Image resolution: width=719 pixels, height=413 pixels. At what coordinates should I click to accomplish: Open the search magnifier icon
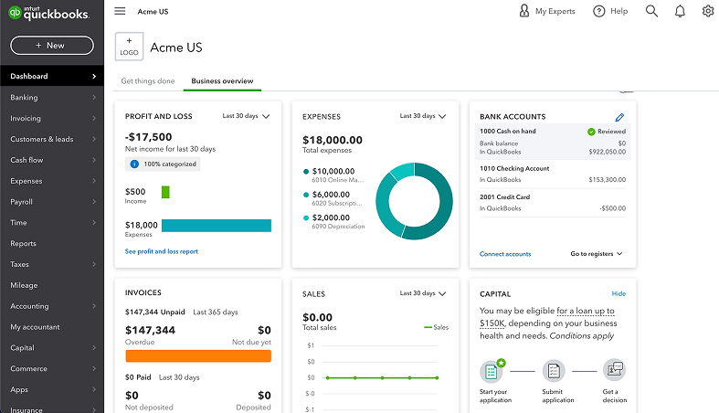[x=651, y=11]
